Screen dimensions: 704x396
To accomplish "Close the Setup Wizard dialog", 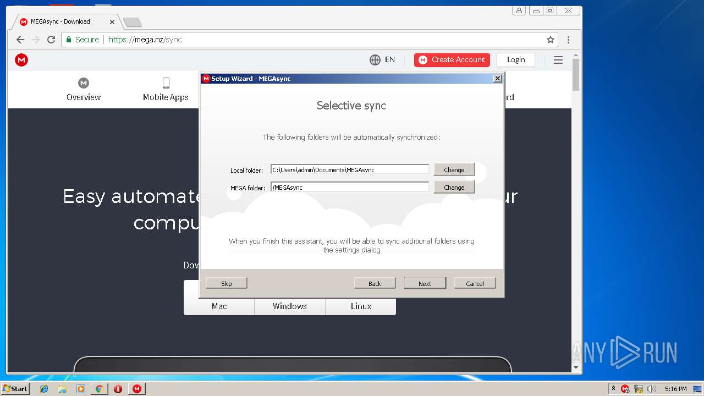I will tap(498, 79).
